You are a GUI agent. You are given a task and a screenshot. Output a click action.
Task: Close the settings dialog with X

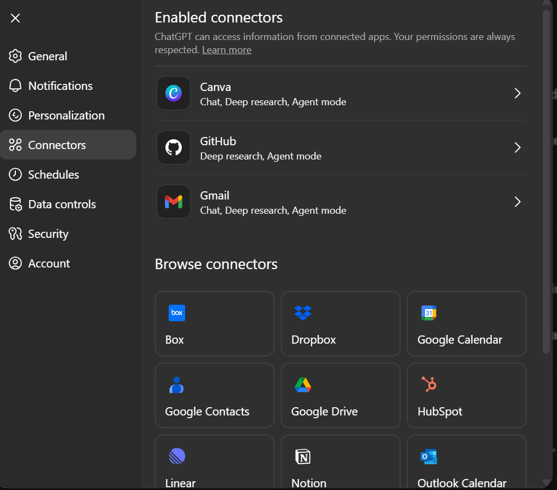[15, 18]
